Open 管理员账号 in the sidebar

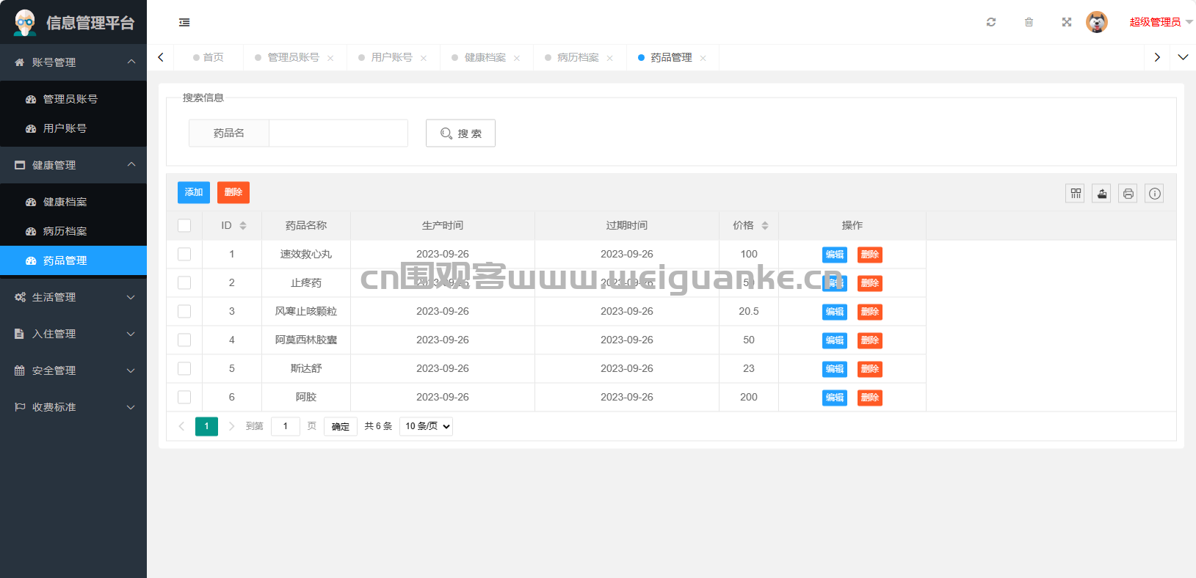click(73, 99)
